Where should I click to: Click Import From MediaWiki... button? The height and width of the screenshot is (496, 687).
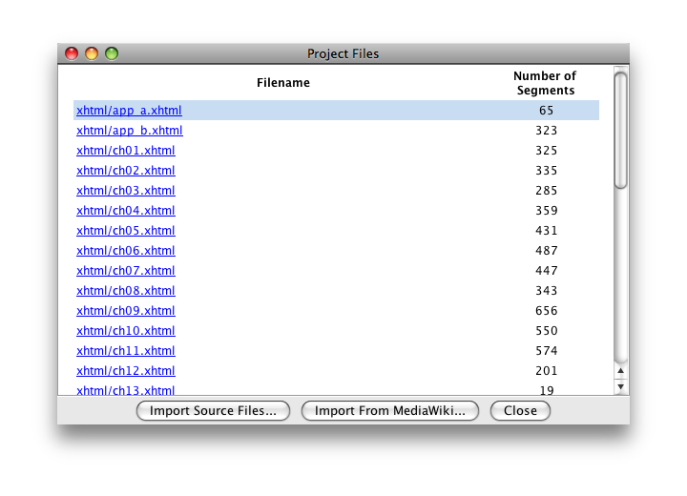pyautogui.click(x=390, y=411)
